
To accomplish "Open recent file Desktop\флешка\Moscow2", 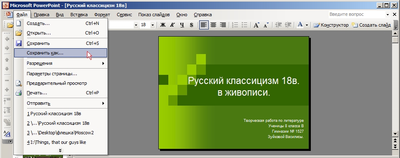I will click(x=61, y=133).
